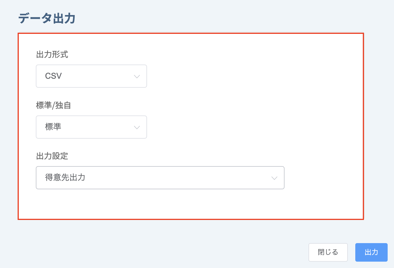The image size is (394, 268).
Task: Click the 標準 selected value text
Action: 53,127
